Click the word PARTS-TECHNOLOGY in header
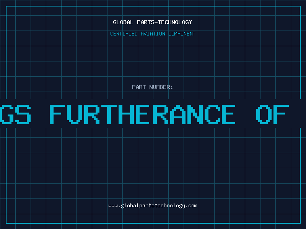 coord(165,22)
